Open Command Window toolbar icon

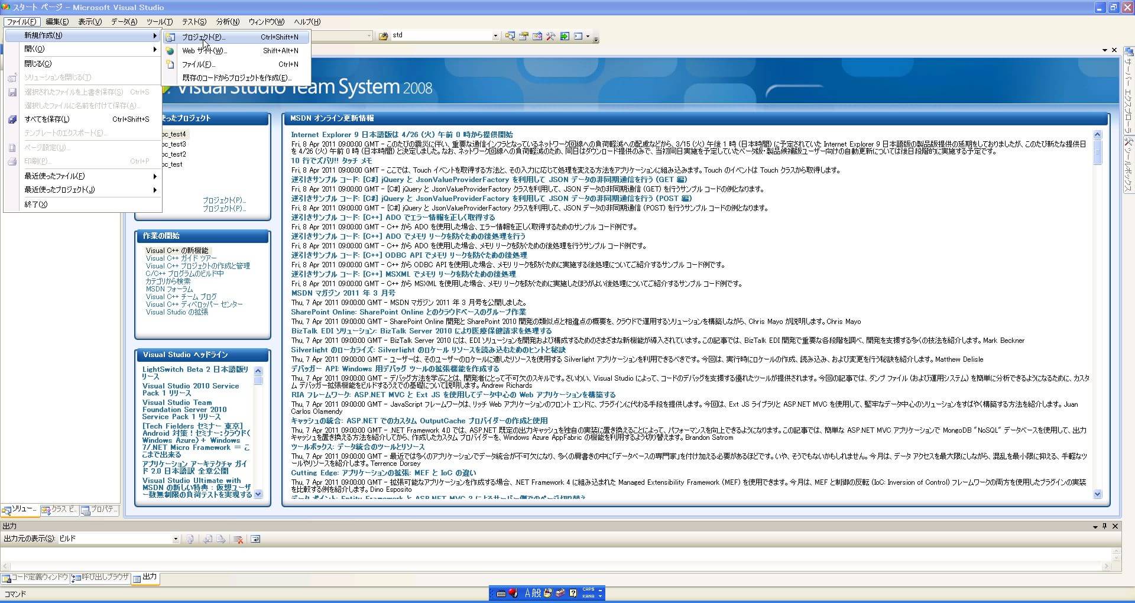pos(578,36)
